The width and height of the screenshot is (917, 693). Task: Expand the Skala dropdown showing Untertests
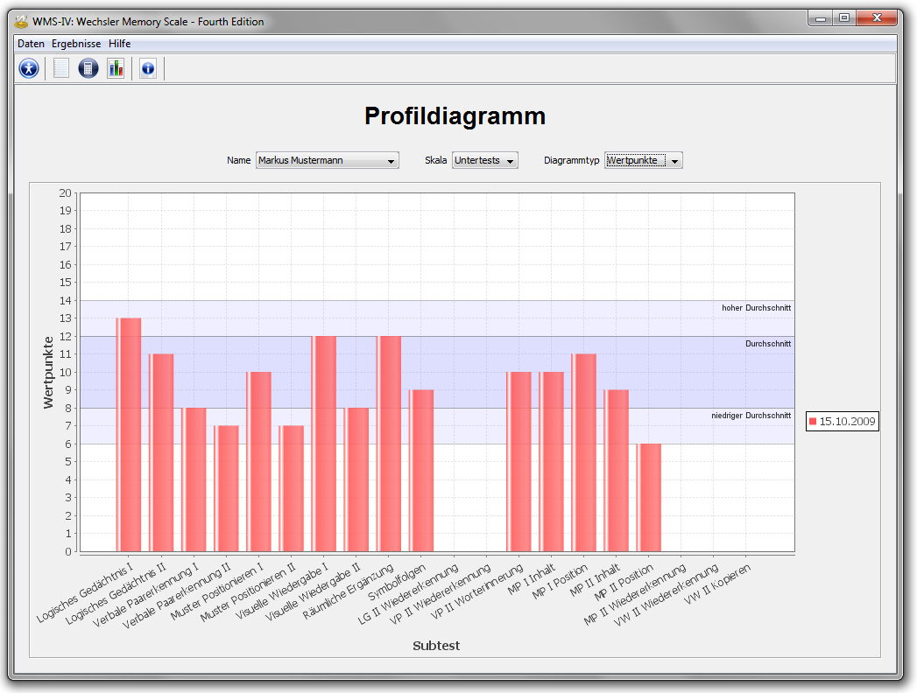pyautogui.click(x=484, y=160)
